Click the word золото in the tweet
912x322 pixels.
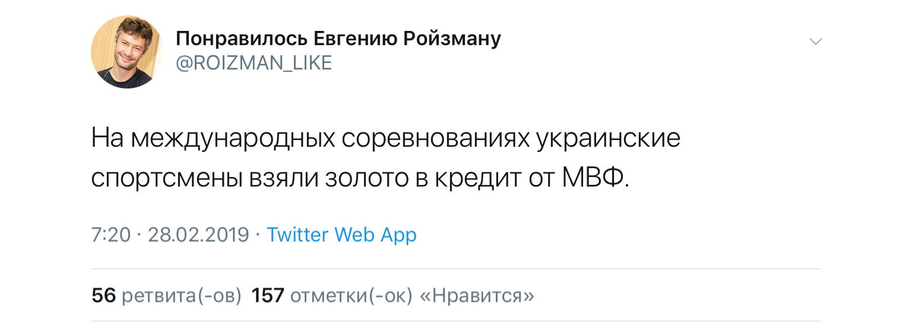366,178
